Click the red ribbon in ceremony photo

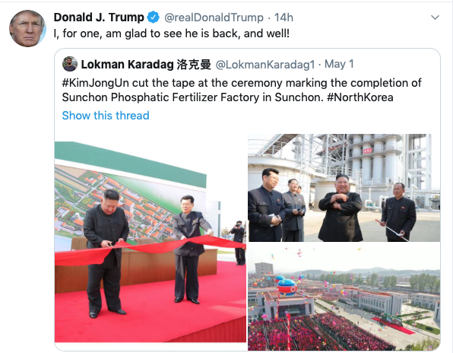tap(150, 250)
